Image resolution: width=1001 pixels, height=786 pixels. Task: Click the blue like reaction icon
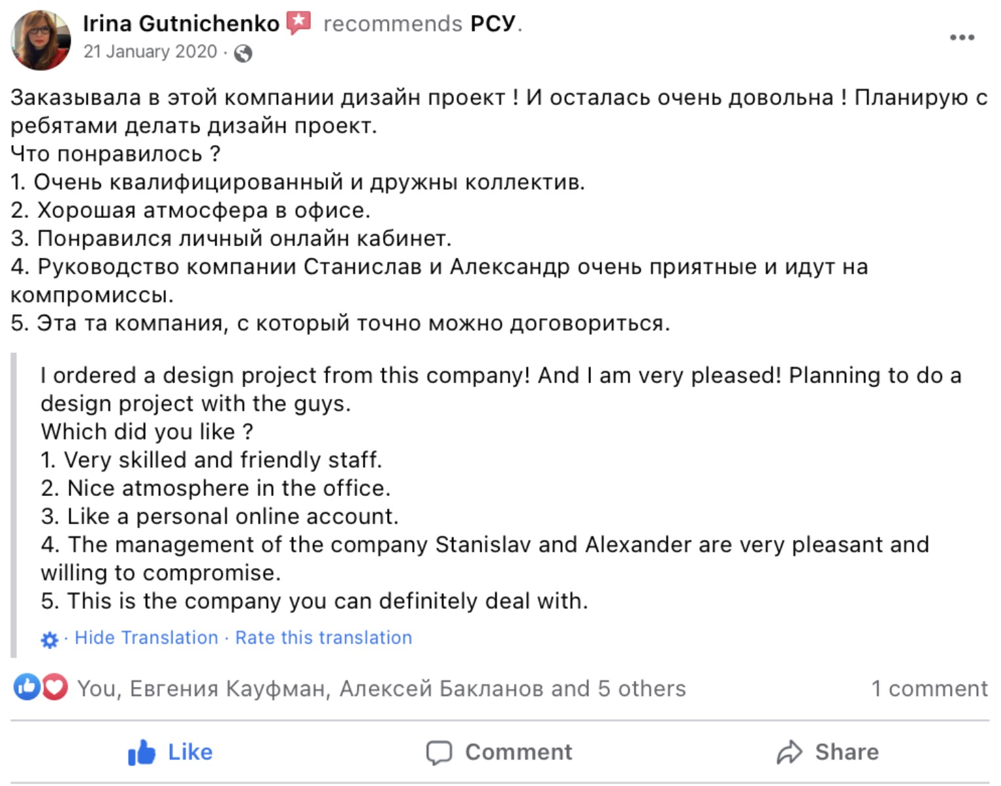[27, 688]
